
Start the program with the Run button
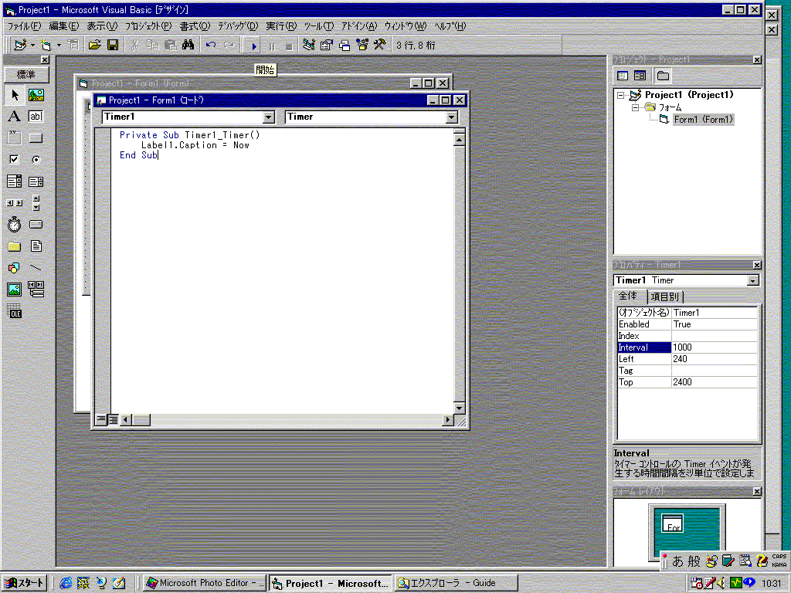pos(253,46)
